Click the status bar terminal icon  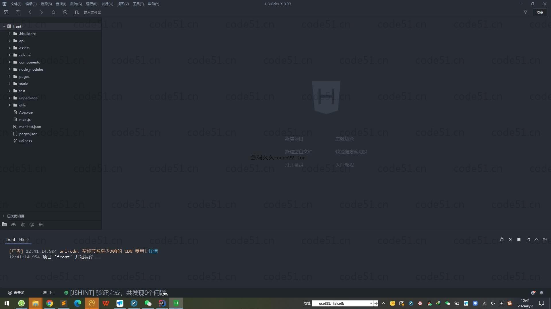pyautogui.click(x=52, y=293)
